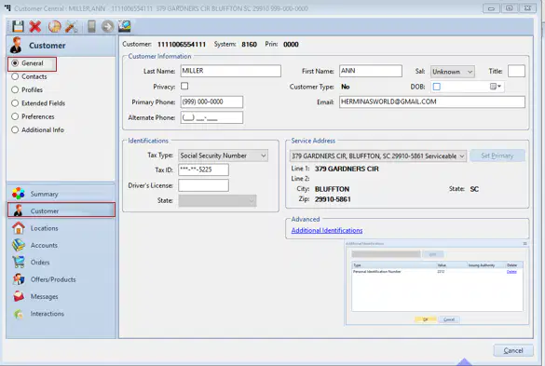Select the Additional Info radio button

click(15, 129)
